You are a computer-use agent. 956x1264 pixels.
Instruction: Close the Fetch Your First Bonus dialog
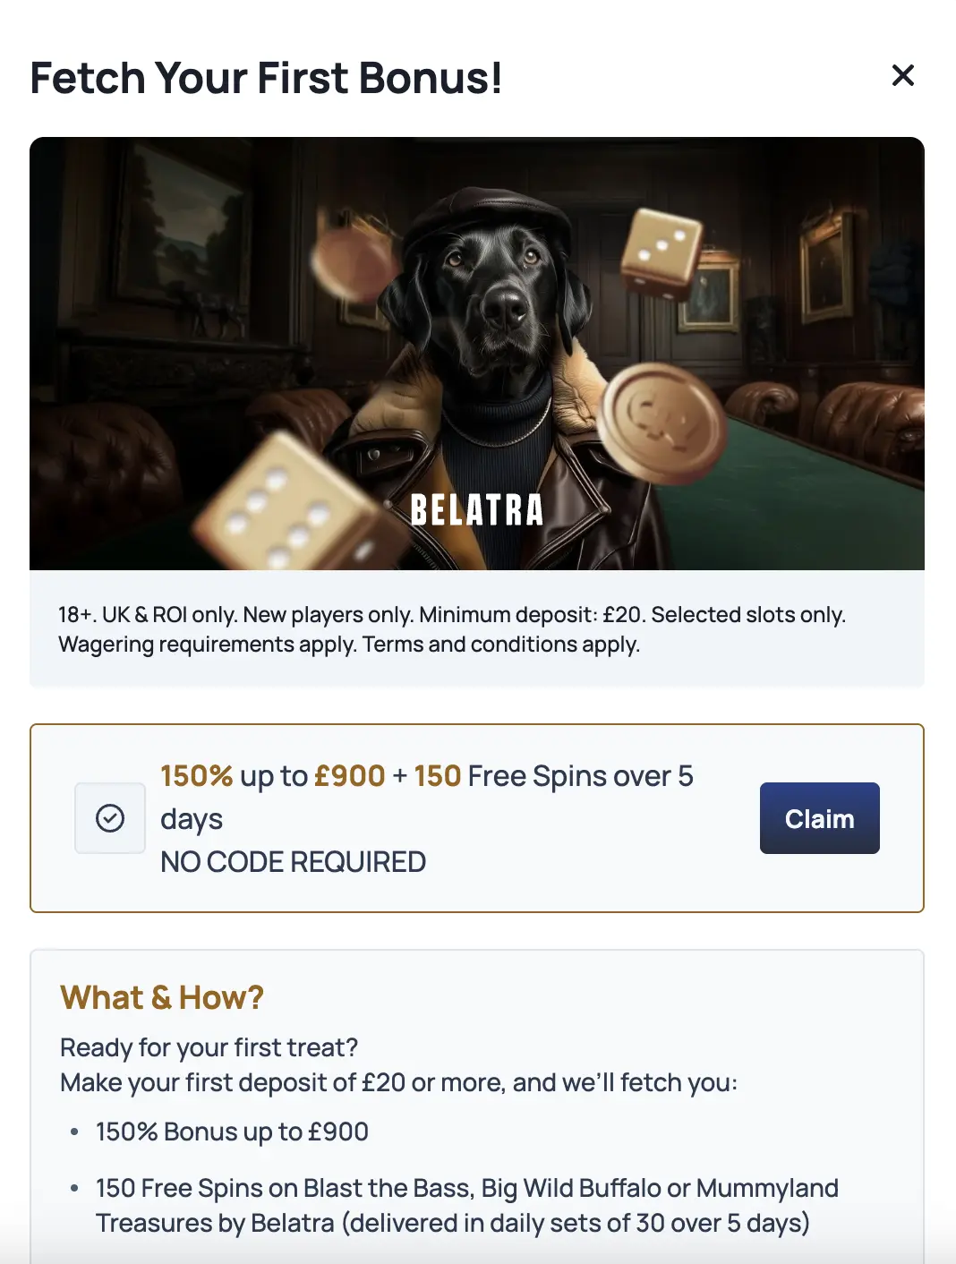902,76
